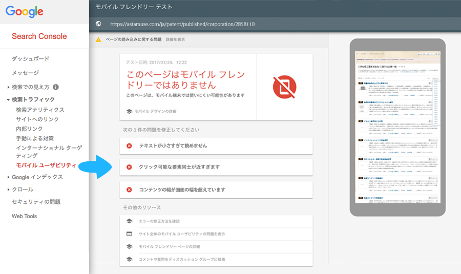Click the Search Console title link

point(39,36)
